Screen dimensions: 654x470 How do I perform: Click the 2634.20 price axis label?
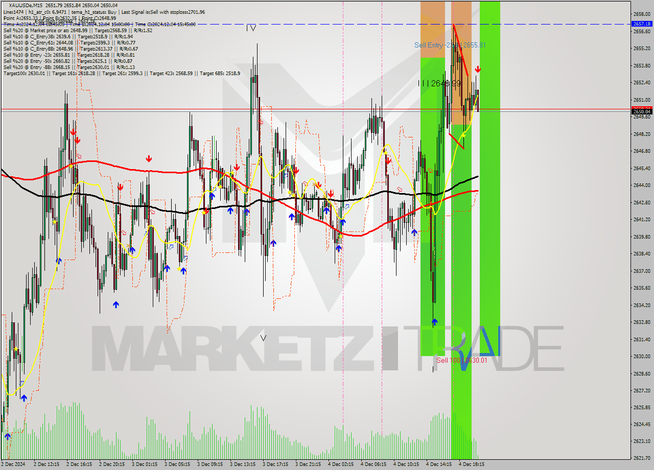(642, 305)
